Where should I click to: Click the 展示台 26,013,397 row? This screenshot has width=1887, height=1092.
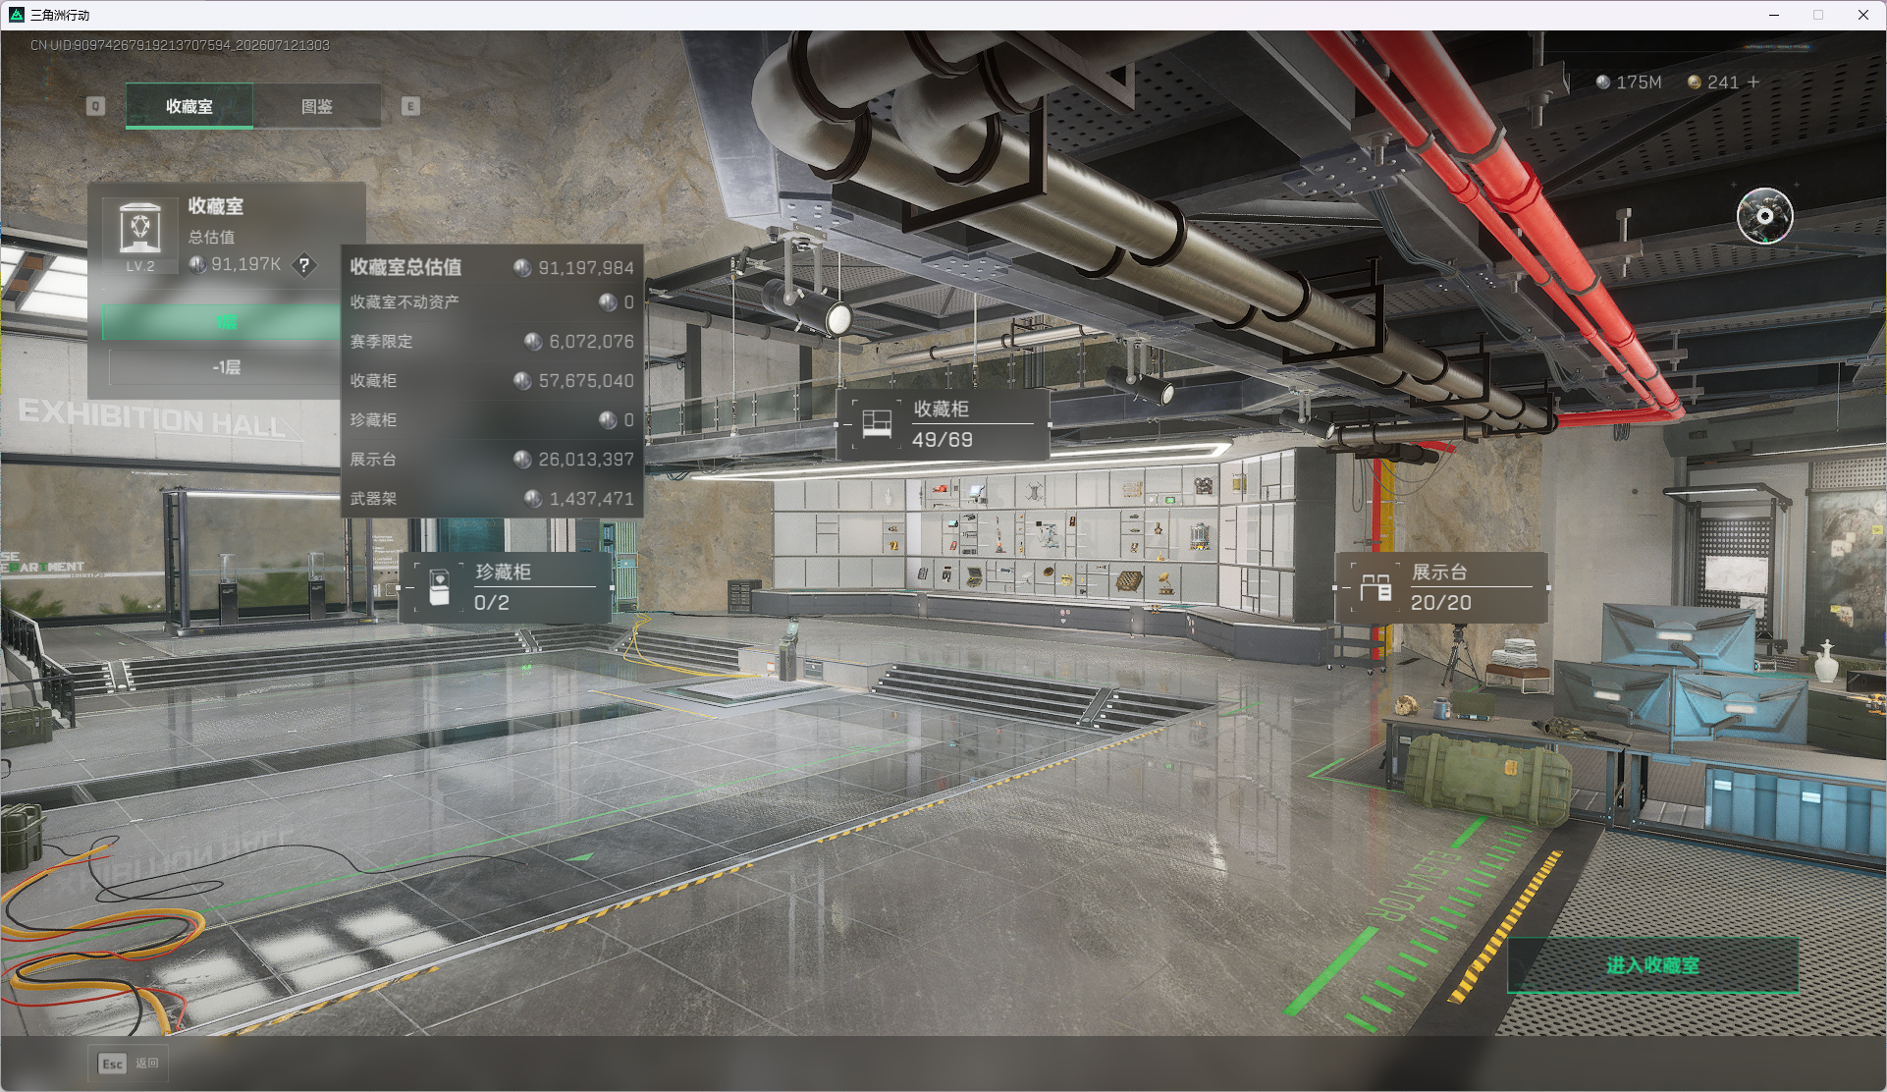point(492,460)
